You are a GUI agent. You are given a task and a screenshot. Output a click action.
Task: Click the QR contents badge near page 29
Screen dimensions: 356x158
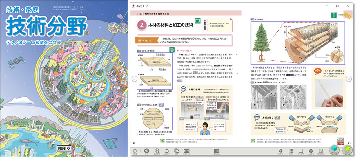tap(341, 140)
